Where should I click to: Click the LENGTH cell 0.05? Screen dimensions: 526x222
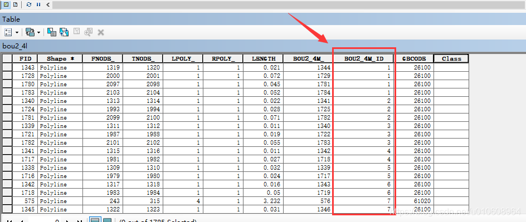pyautogui.click(x=263, y=193)
